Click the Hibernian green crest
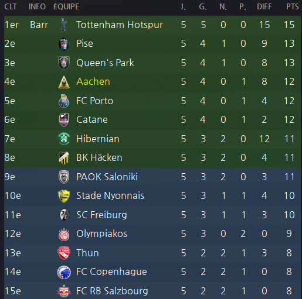 pyautogui.click(x=64, y=139)
